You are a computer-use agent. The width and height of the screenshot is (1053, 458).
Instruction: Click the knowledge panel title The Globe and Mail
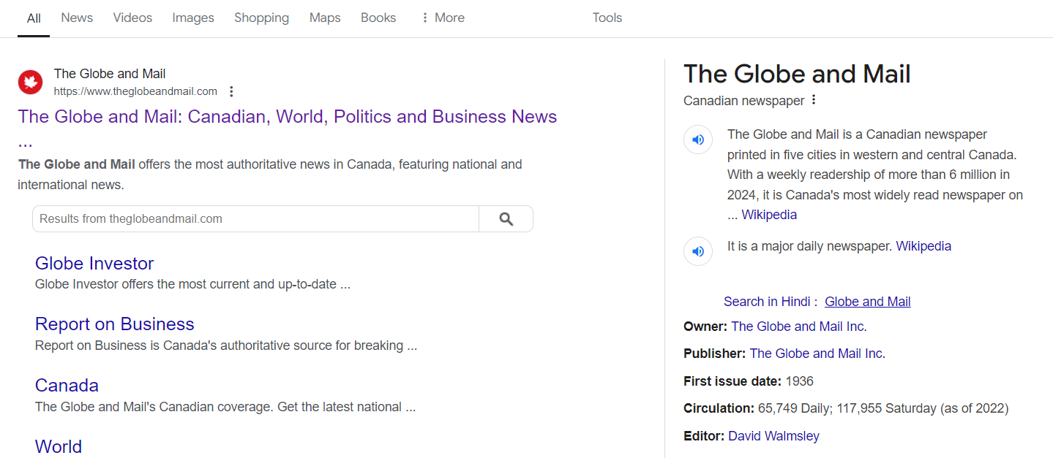[x=797, y=74]
